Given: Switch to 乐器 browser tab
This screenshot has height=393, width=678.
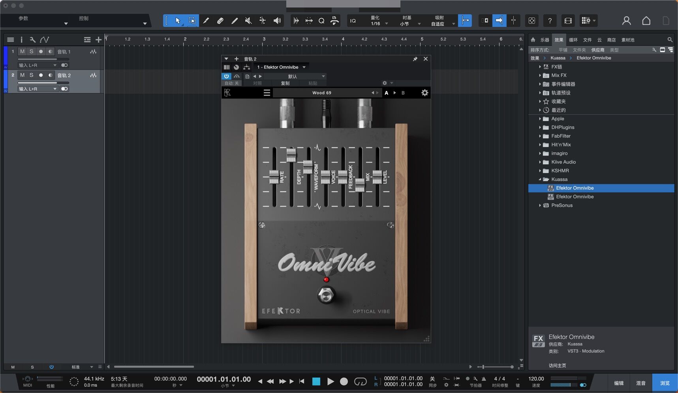Looking at the screenshot, I should 545,40.
